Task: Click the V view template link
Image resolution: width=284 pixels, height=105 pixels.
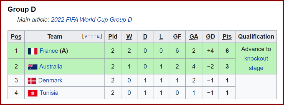Action: pyautogui.click(x=86, y=36)
